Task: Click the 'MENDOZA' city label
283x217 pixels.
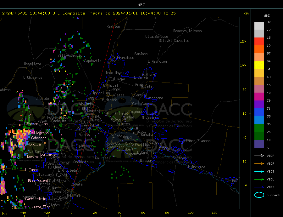Action: point(84,103)
